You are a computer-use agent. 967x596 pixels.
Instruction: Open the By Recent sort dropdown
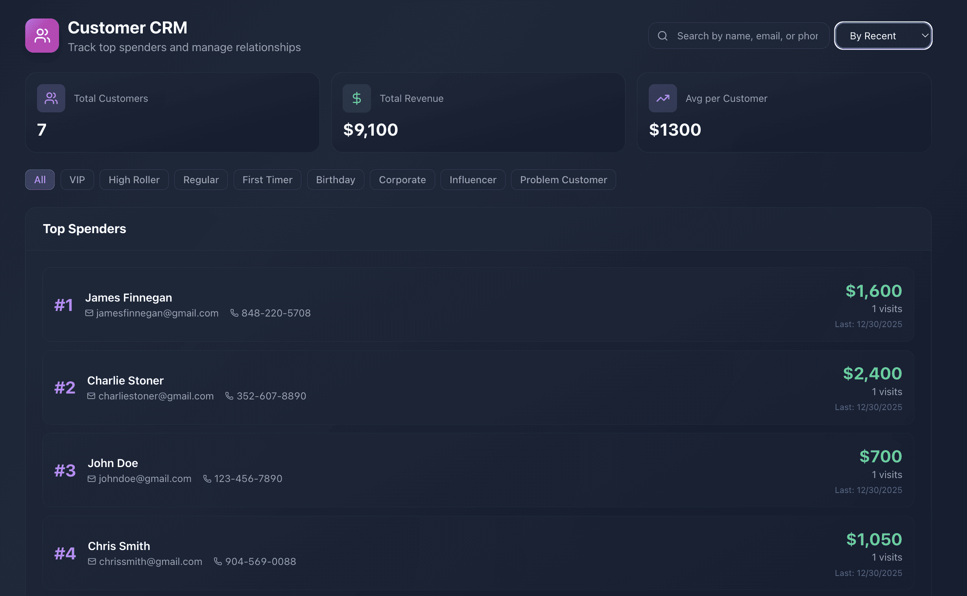[x=883, y=36]
